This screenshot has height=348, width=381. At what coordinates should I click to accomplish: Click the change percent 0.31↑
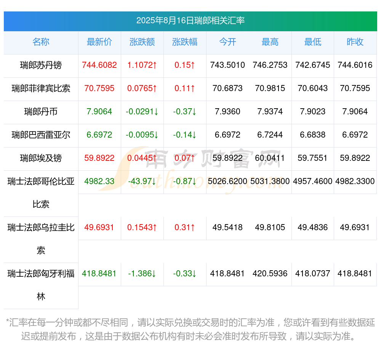pos(185,228)
